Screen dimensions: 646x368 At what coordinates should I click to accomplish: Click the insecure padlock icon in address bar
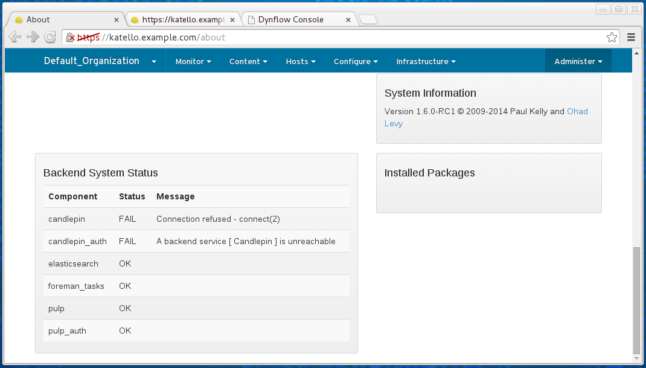[70, 37]
